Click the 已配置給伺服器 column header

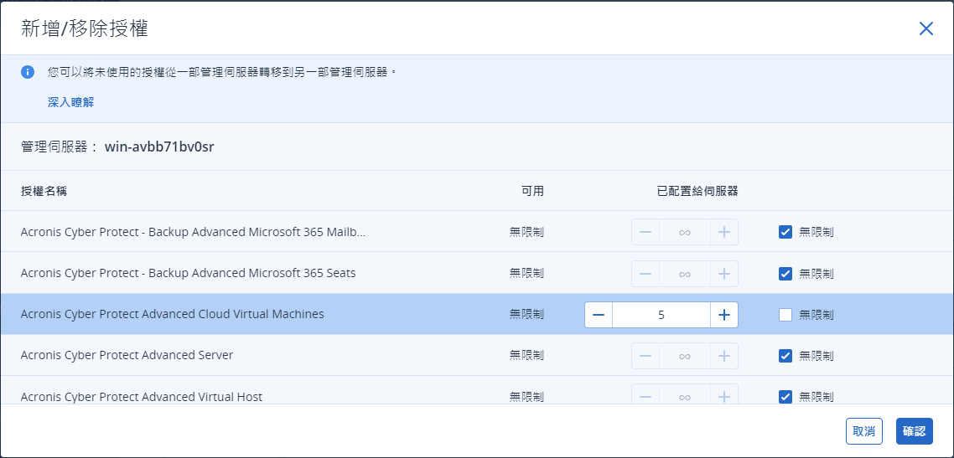pos(697,191)
